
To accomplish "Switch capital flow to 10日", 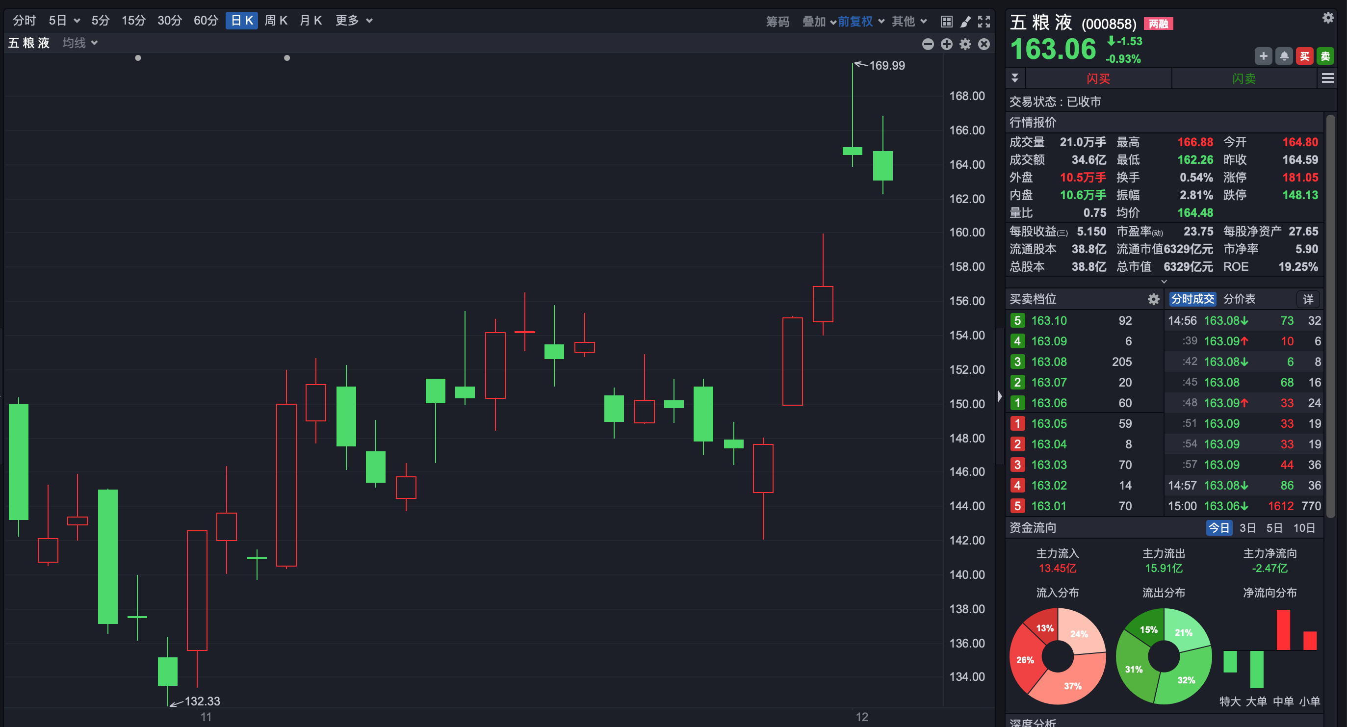I will 1304,528.
